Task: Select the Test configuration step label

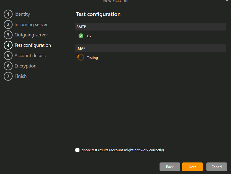Action: point(33,45)
